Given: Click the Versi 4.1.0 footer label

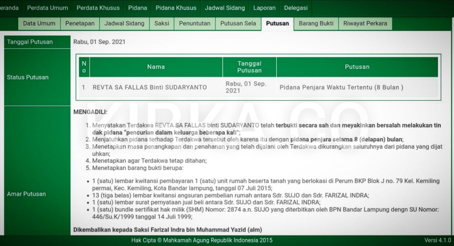Looking at the screenshot, I should point(437,240).
